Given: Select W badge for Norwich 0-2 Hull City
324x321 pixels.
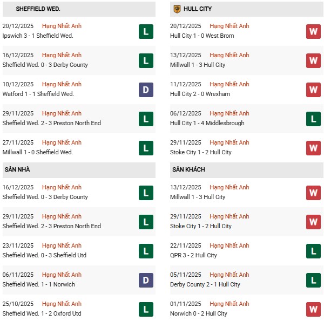Looking at the screenshot, I should 313,309.
